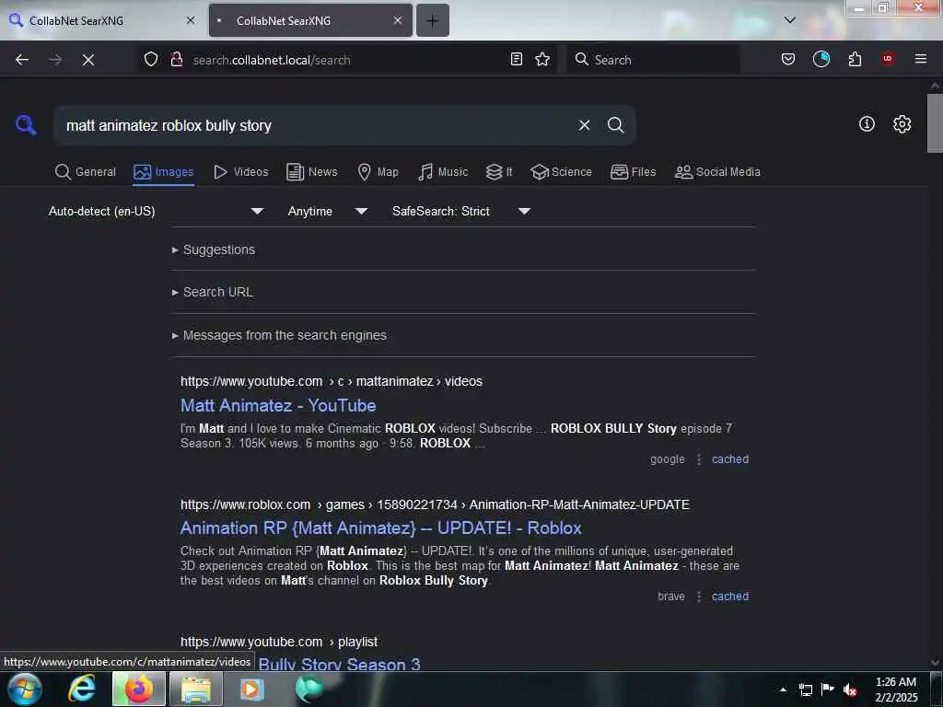Open cached link for brave result
This screenshot has height=707, width=943.
(x=730, y=597)
